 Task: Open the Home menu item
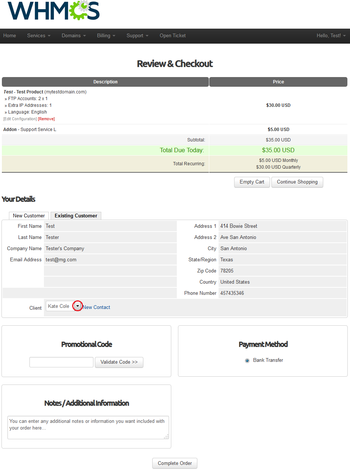(x=10, y=36)
